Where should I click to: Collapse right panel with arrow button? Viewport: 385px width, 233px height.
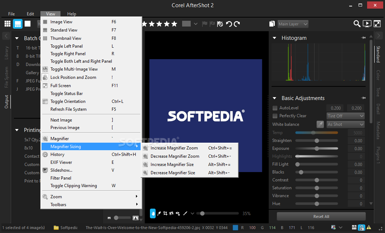point(379,36)
